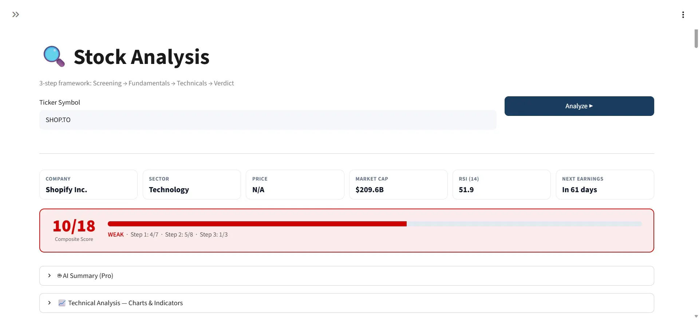Image resolution: width=699 pixels, height=319 pixels.
Task: Click the "SECTOR" card label
Action: point(159,179)
